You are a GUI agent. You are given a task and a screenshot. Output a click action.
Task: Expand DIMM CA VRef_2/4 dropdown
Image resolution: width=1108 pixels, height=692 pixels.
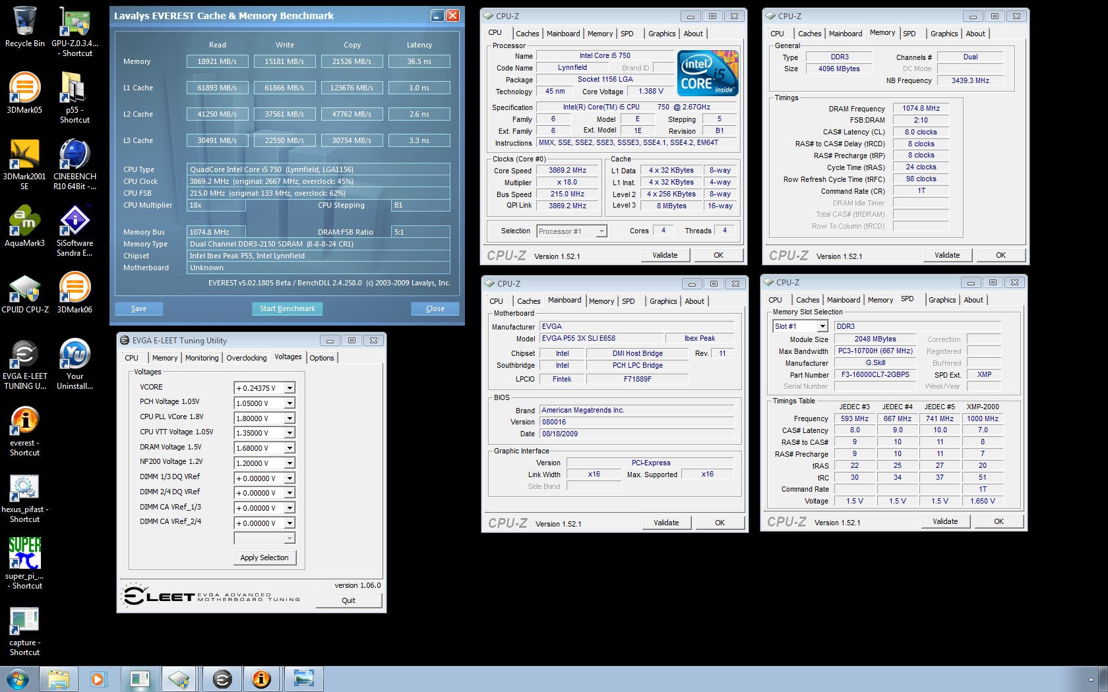pos(290,523)
